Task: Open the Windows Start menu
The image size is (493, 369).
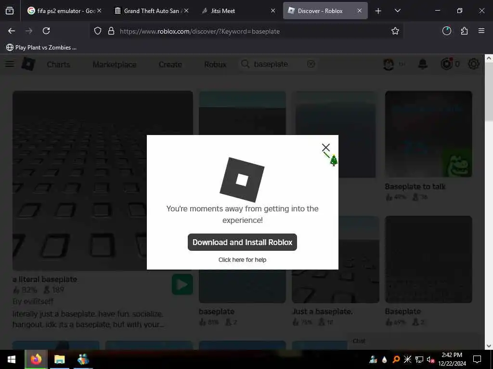Action: tap(12, 359)
